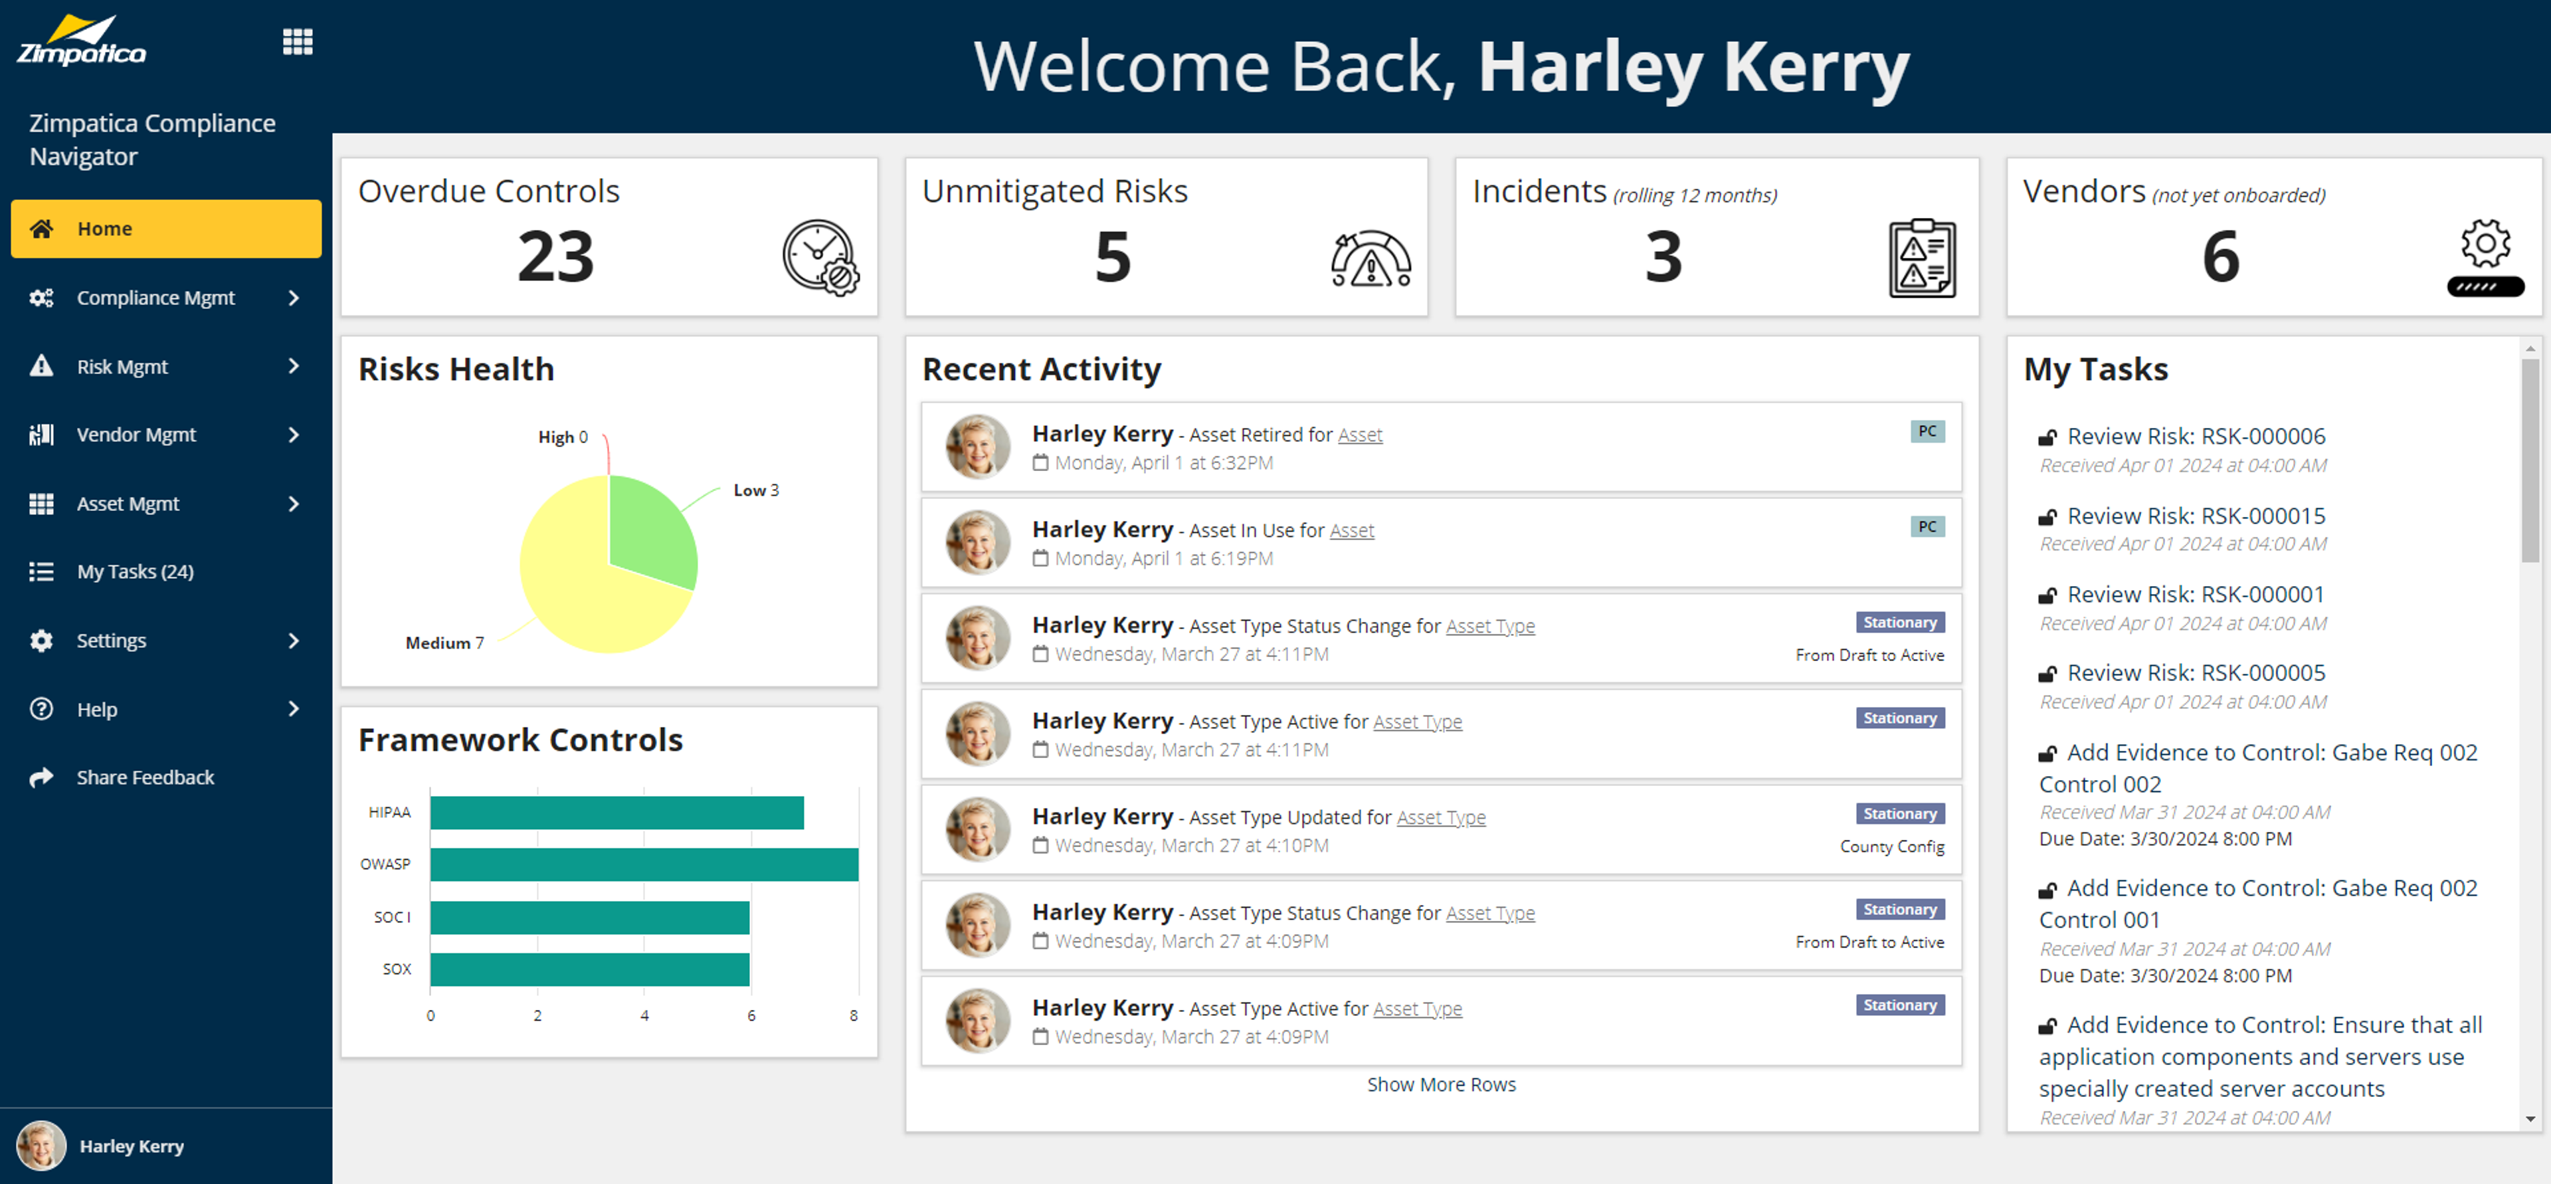Click the HIPAA bar in Framework Controls
Image resolution: width=2551 pixels, height=1184 pixels.
617,813
